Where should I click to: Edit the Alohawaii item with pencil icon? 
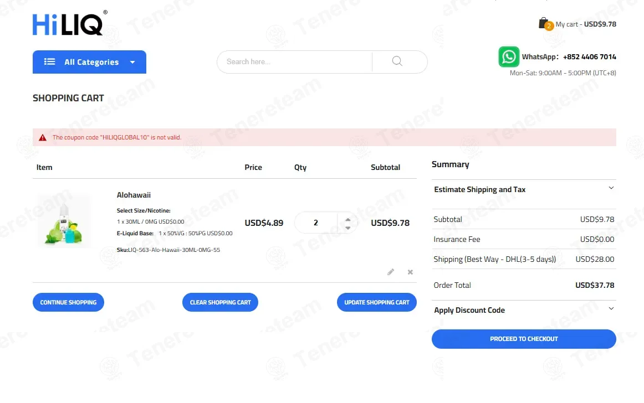[391, 272]
